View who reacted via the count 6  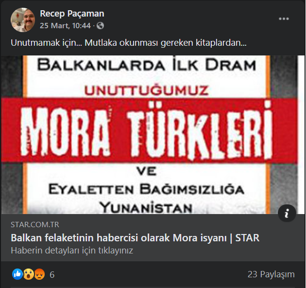tap(52, 275)
